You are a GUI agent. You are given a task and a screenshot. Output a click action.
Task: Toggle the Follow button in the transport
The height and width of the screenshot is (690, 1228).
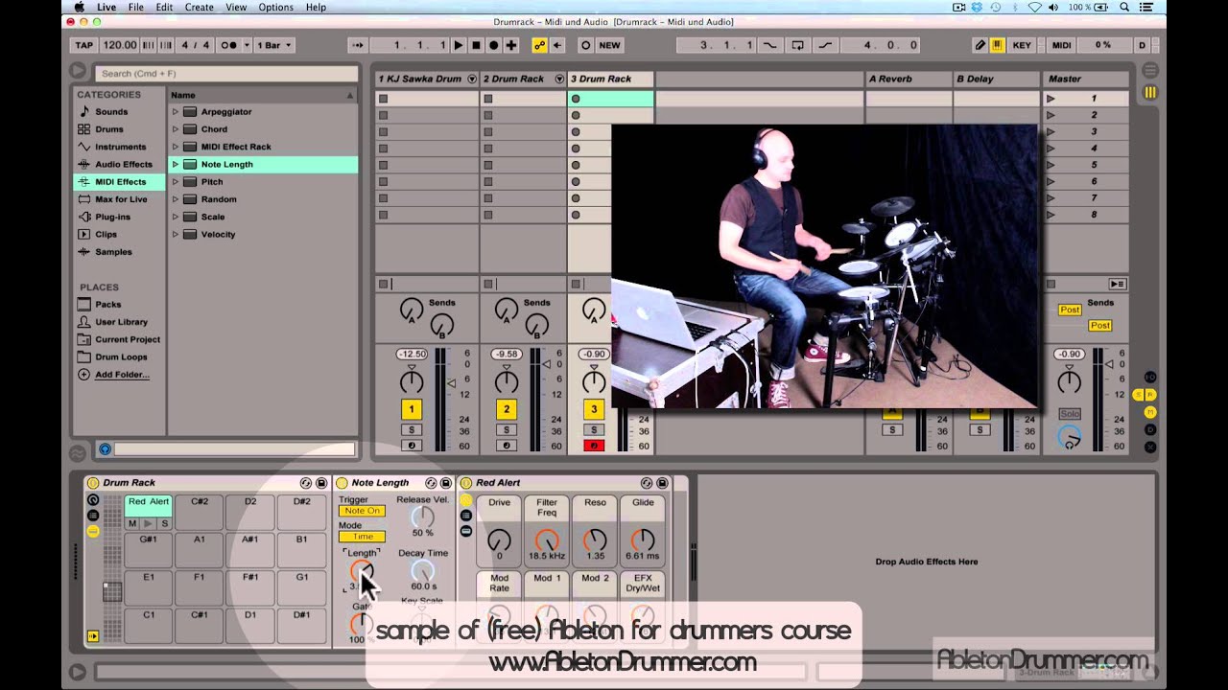point(358,45)
